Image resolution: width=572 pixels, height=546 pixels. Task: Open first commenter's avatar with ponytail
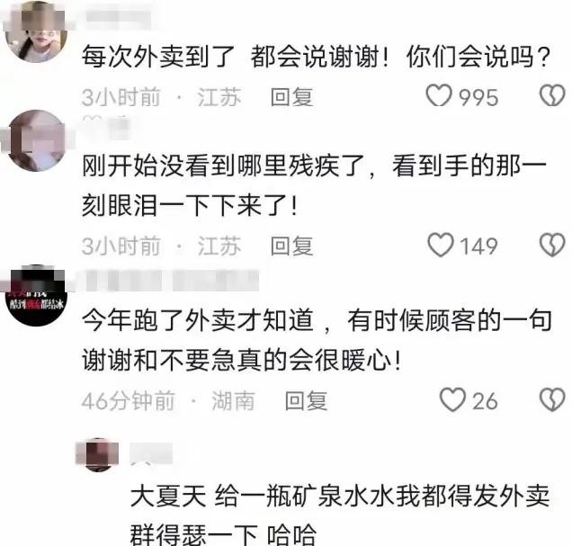pyautogui.click(x=36, y=31)
